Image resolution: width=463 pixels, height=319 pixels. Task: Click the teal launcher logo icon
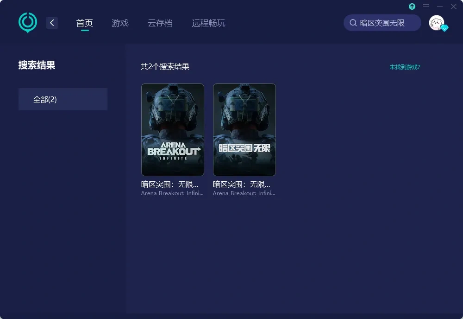[x=27, y=22]
